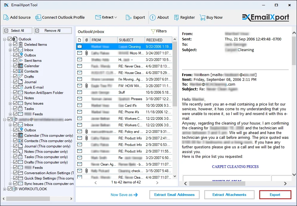The image size is (297, 206).
Task: Click the Extract Email Addresses button
Action: point(174,195)
